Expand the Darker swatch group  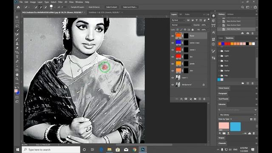(x=219, y=71)
